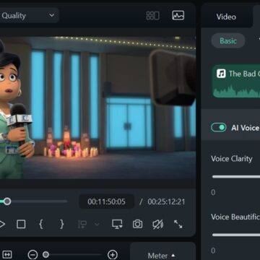Image resolution: width=260 pixels, height=260 pixels.
Task: Select The Bad audio clip thumbnail
Action: (x=236, y=81)
